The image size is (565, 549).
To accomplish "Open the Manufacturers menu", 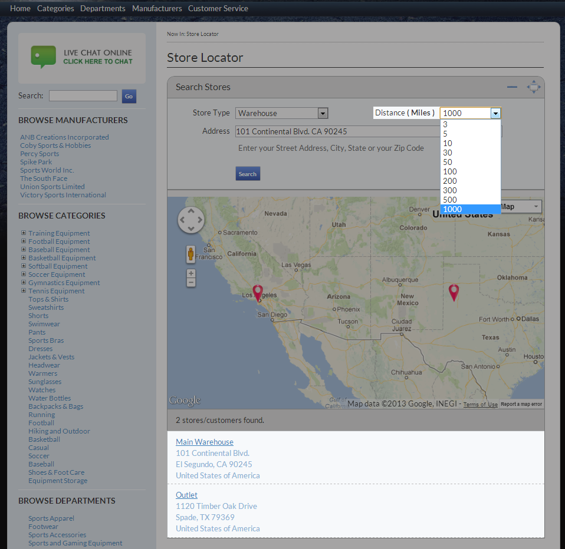I will pyautogui.click(x=157, y=8).
